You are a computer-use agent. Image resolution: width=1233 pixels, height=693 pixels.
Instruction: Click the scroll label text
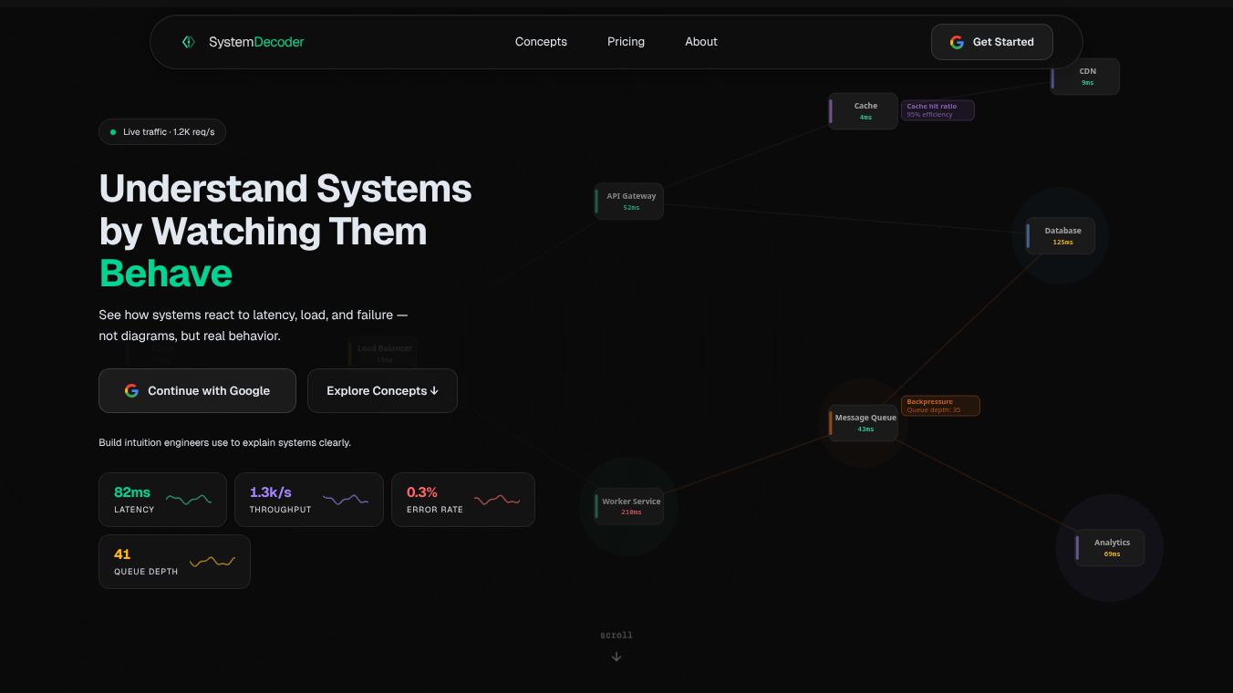click(616, 636)
